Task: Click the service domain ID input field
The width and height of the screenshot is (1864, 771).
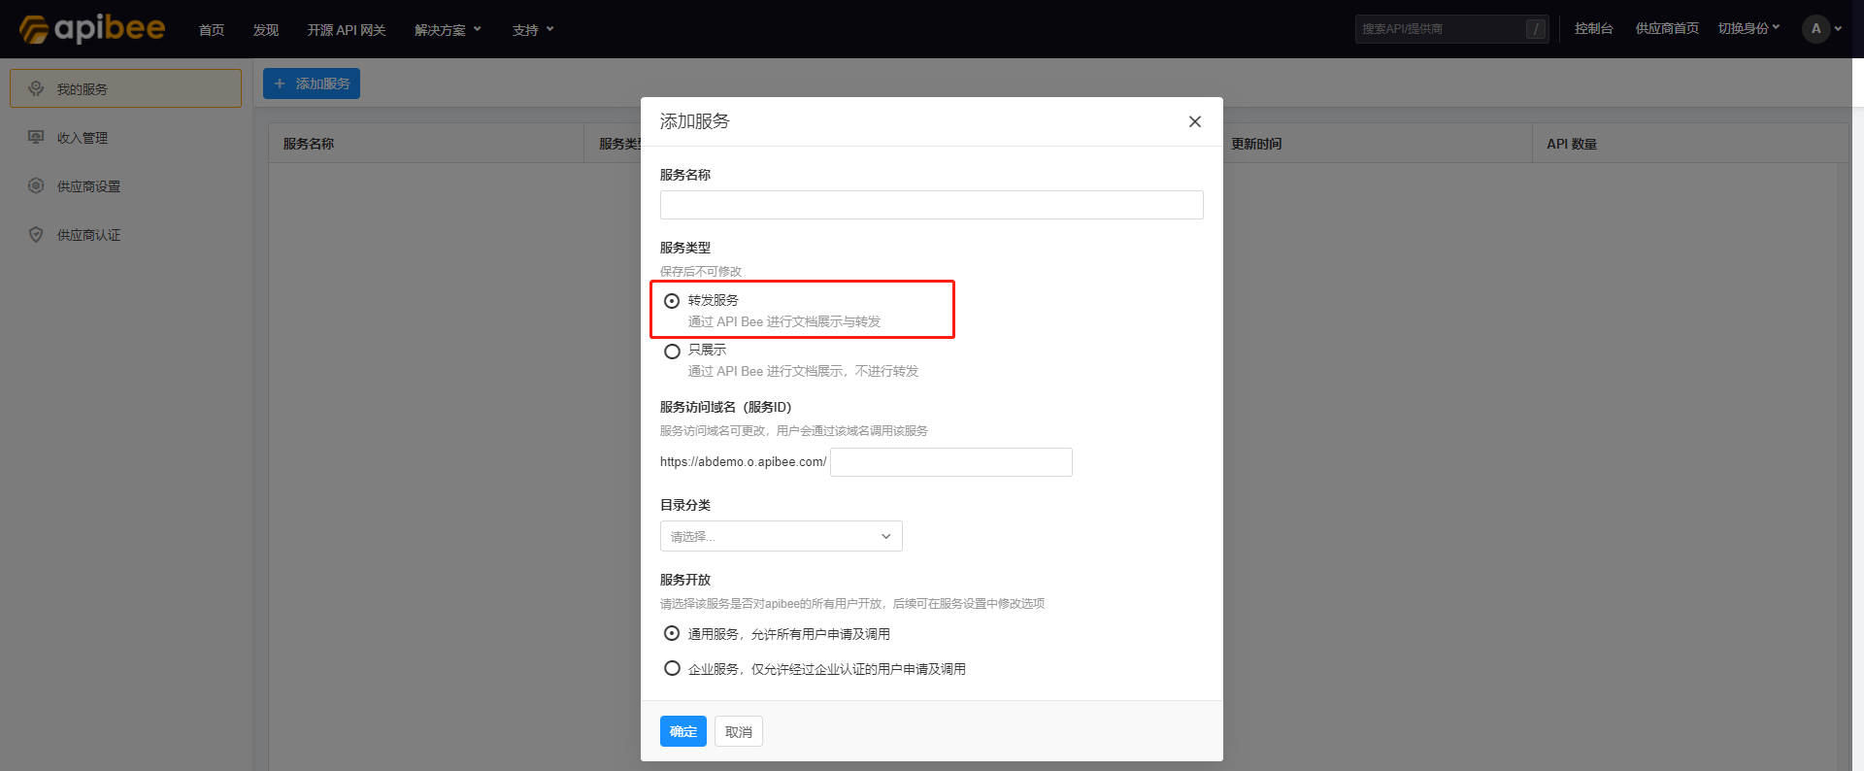Action: click(951, 462)
